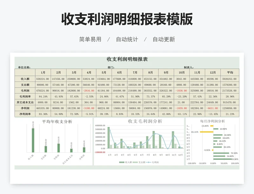Select the 10月 table column header
This screenshot has height=194, width=254.
[x=182, y=72]
